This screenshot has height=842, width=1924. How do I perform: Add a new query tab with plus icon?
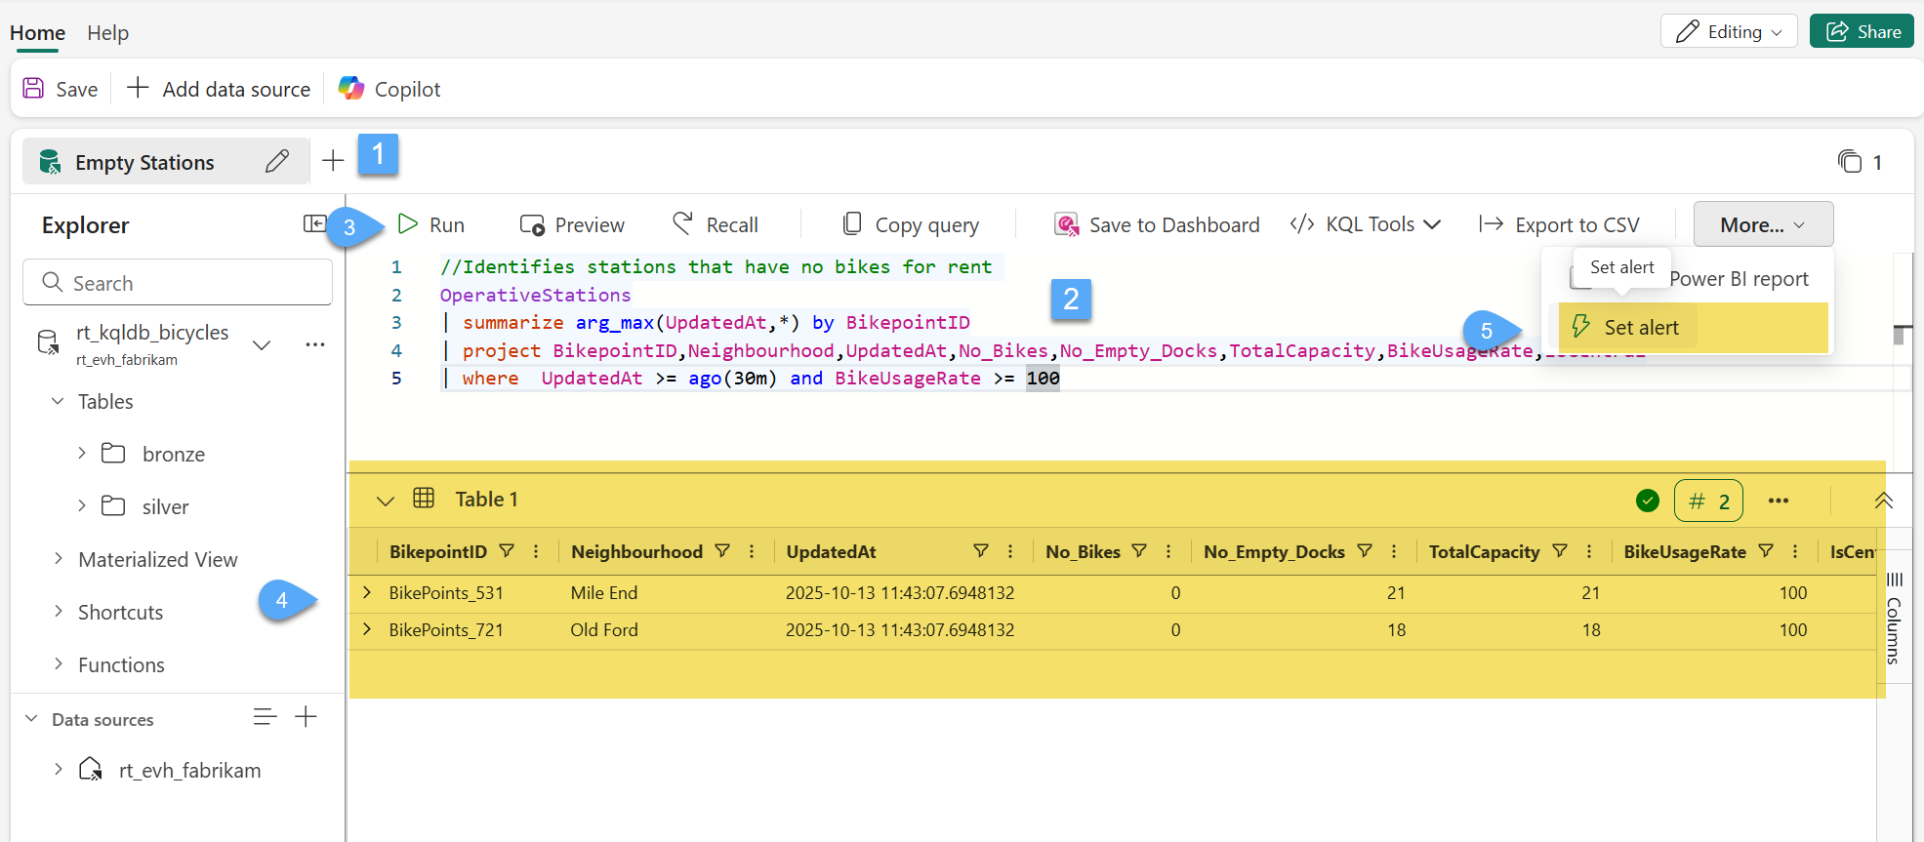[333, 160]
